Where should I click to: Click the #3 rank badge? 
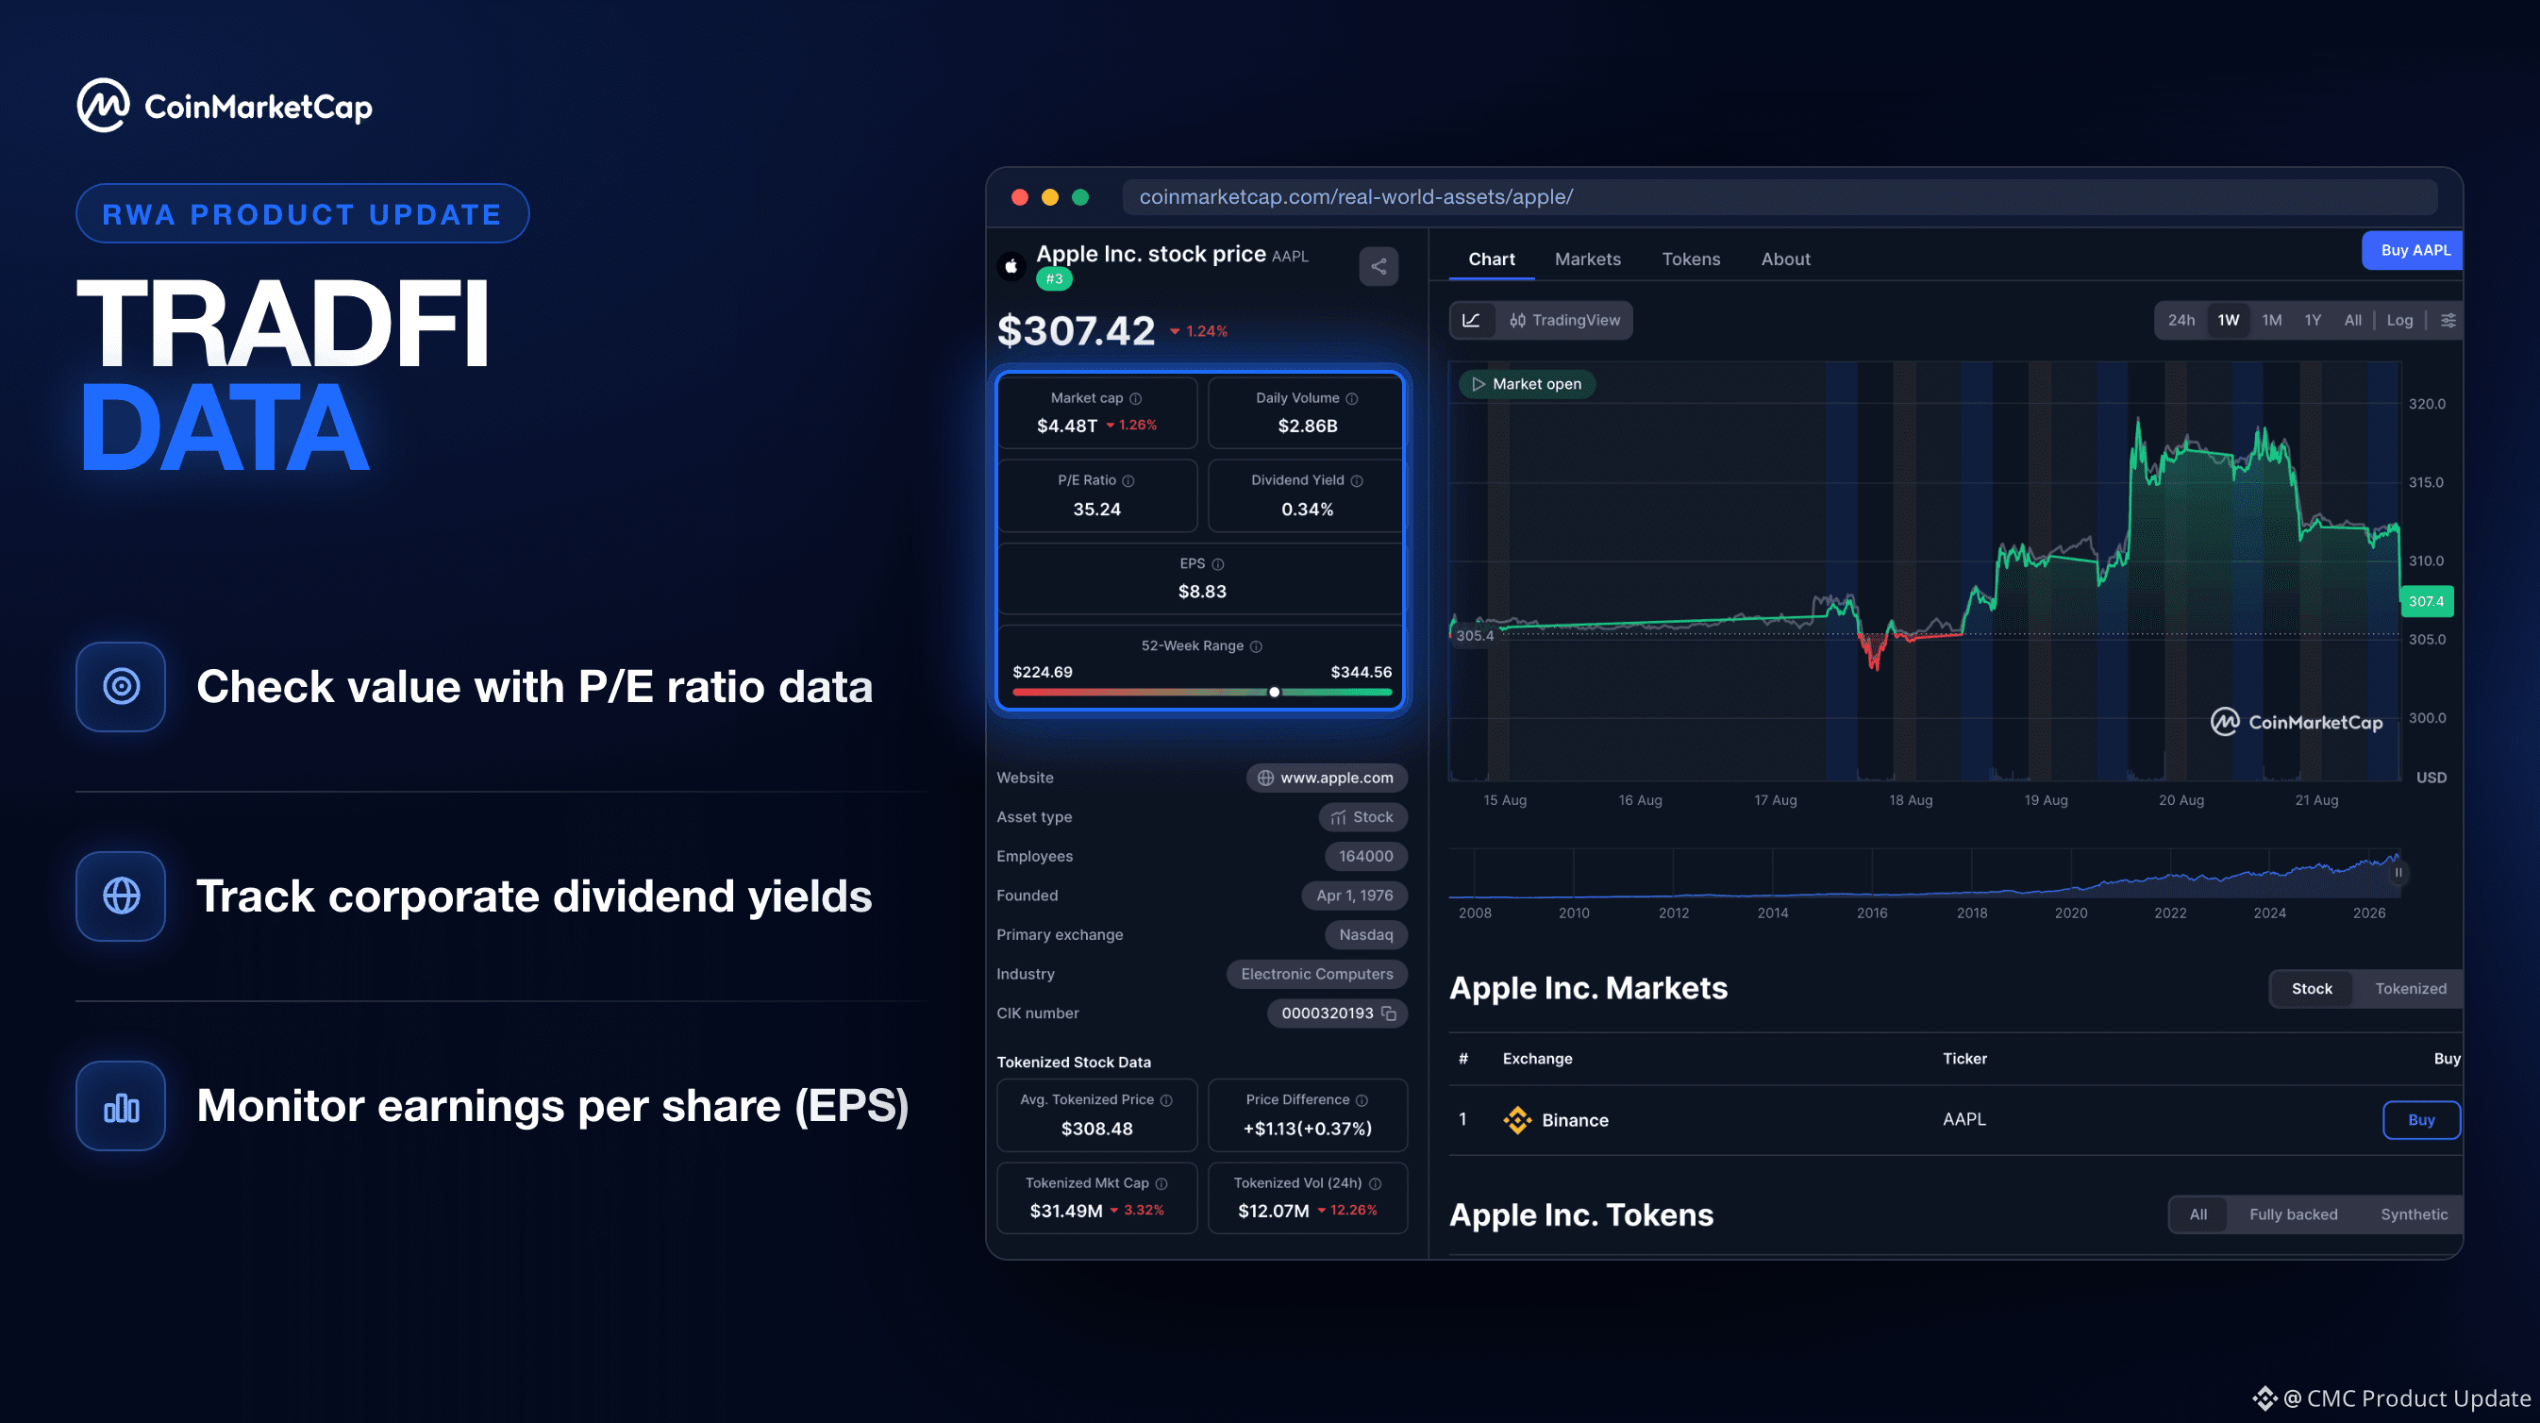point(1054,279)
